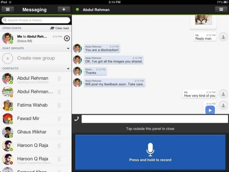This screenshot has height=172, width=229.
Task: Open the hamburger menu in Messaging header
Action: click(x=8, y=9)
